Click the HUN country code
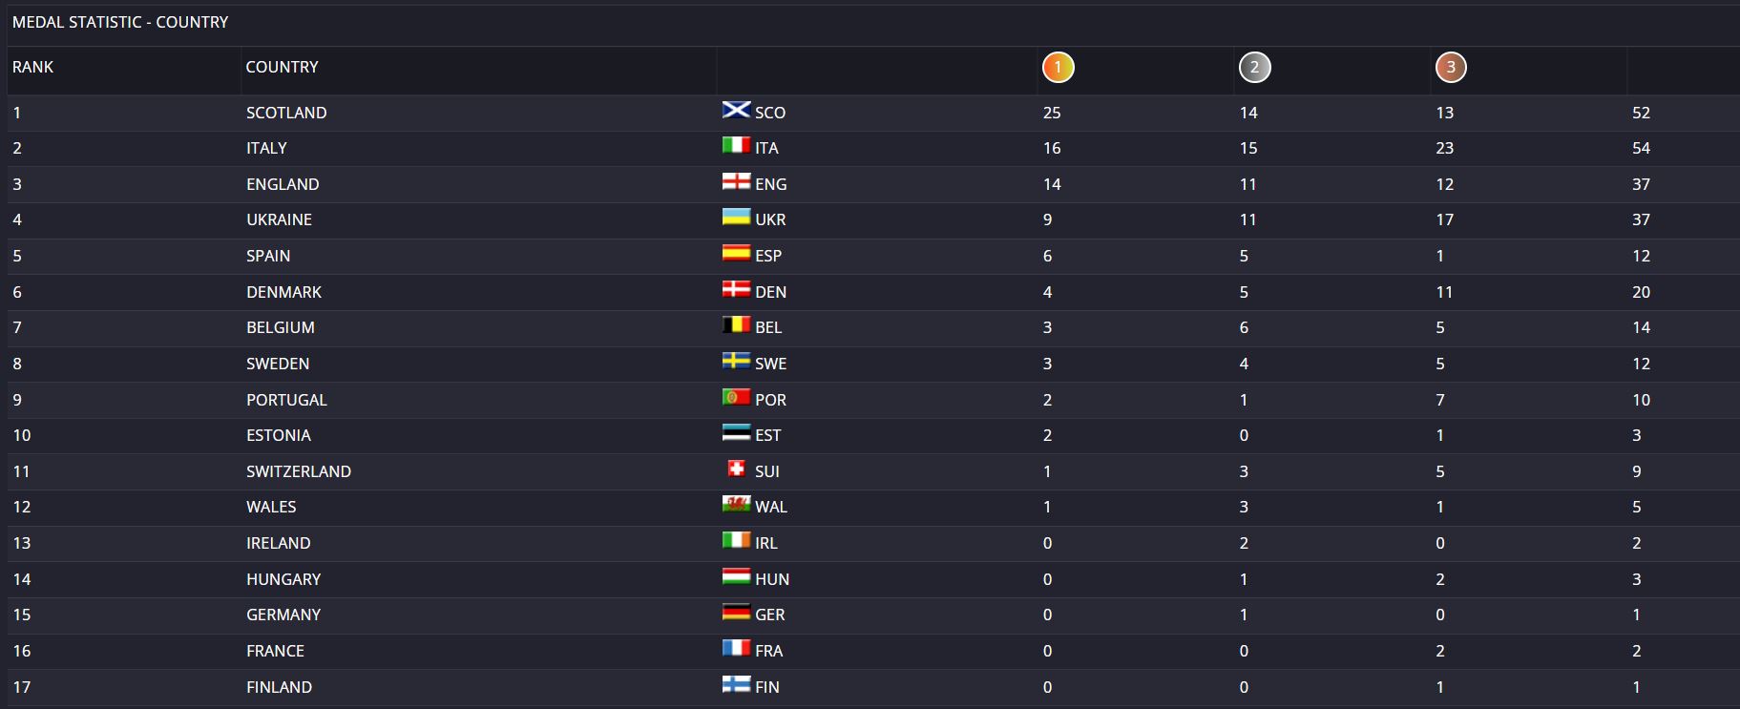Image resolution: width=1740 pixels, height=709 pixels. [x=772, y=579]
